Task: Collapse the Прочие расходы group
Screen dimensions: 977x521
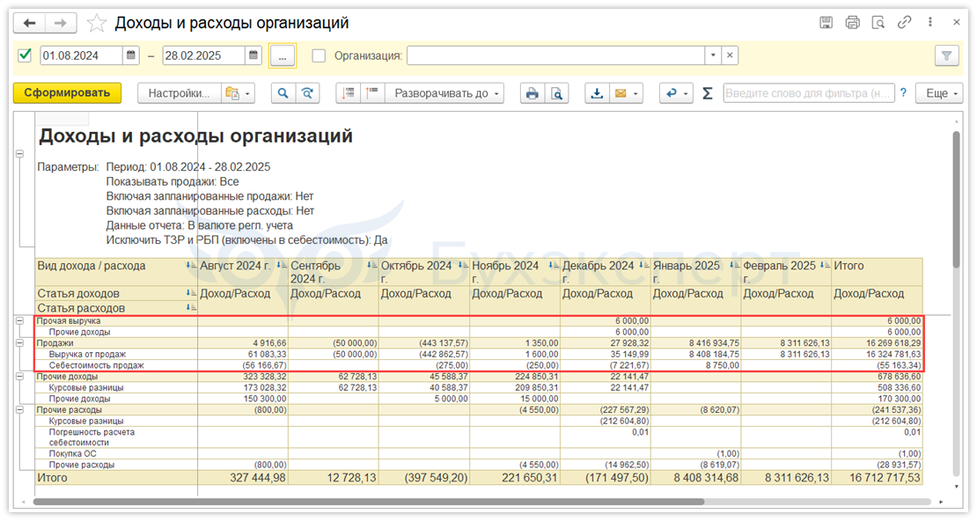Action: tap(19, 409)
